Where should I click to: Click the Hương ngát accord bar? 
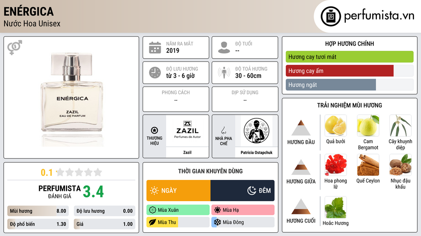[349, 85]
